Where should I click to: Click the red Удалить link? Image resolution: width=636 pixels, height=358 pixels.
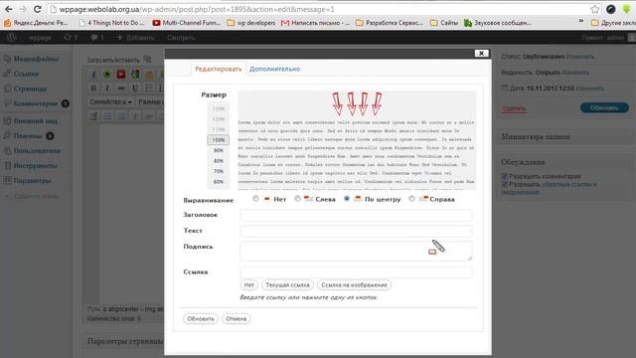[514, 108]
